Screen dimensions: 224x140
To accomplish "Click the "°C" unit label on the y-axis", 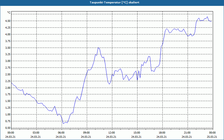I will coord(9,13).
